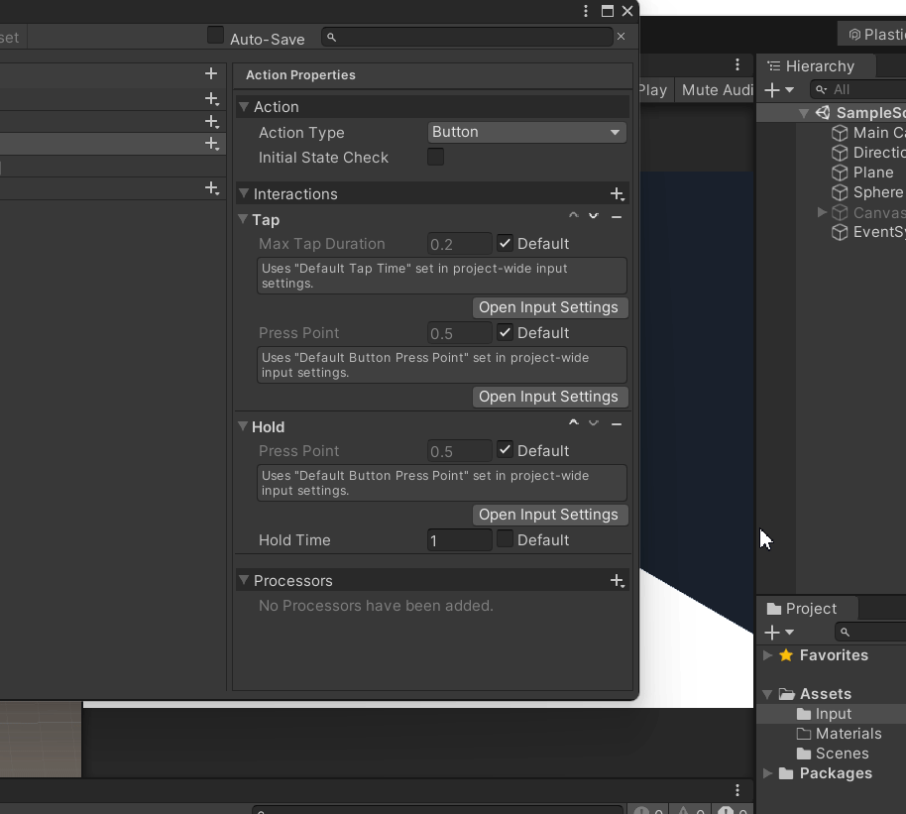Select the Input folder in Assets
The image size is (906, 814).
[831, 714]
